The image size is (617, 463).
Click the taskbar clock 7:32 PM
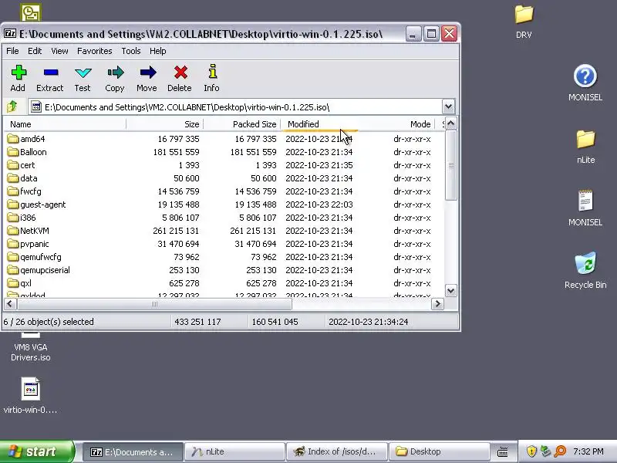(588, 451)
